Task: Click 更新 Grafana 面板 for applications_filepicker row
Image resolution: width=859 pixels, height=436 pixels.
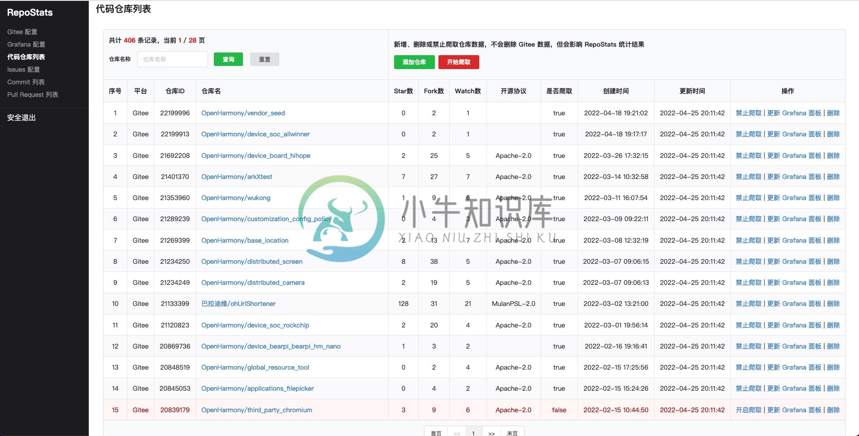Action: [x=794, y=388]
